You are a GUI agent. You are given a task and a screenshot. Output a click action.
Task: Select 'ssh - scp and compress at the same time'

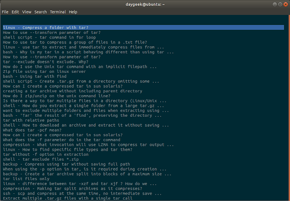(82, 193)
